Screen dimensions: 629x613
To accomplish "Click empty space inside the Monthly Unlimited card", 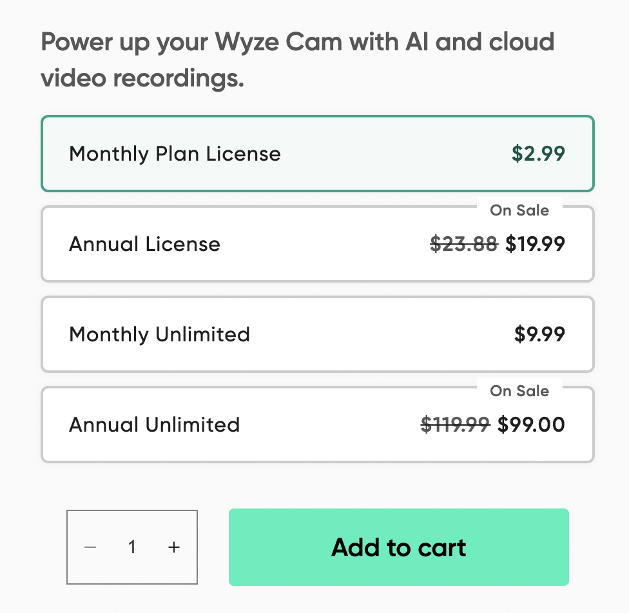I will (x=380, y=335).
